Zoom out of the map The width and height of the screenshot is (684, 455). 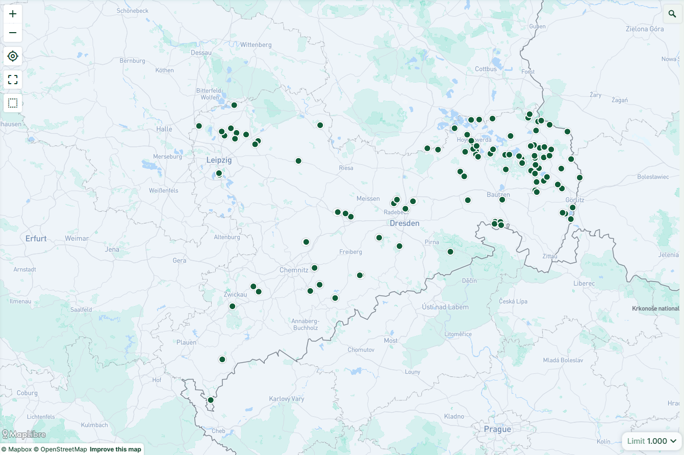coord(13,33)
